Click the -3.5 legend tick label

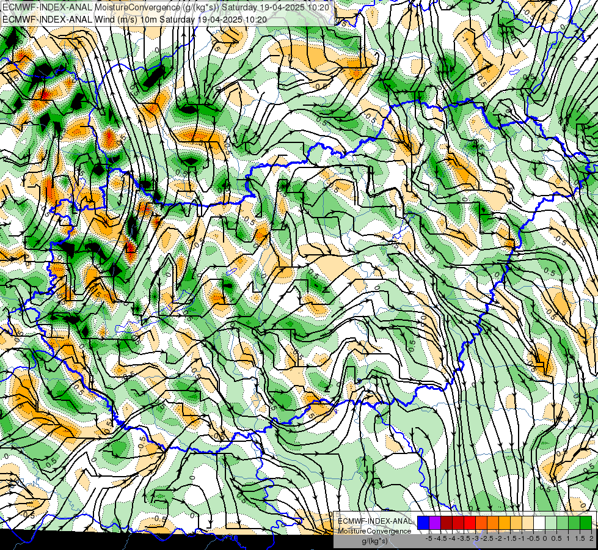(x=464, y=538)
